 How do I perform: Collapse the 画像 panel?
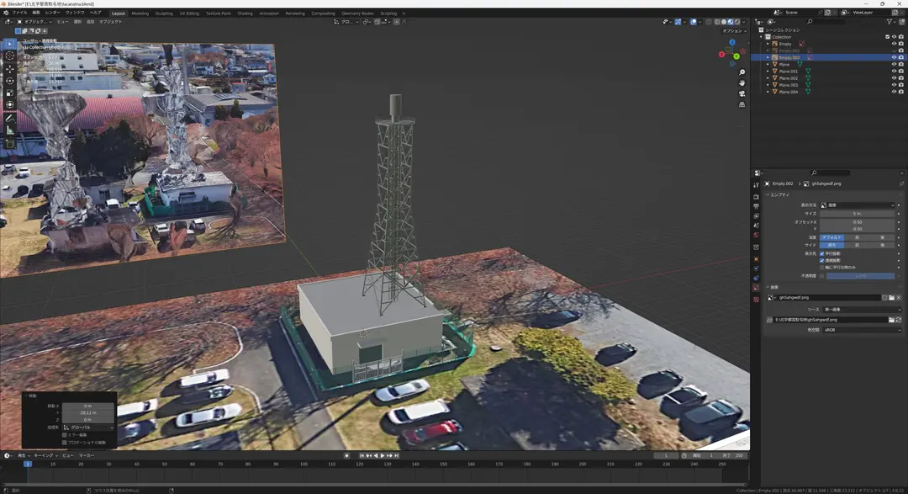tap(768, 287)
